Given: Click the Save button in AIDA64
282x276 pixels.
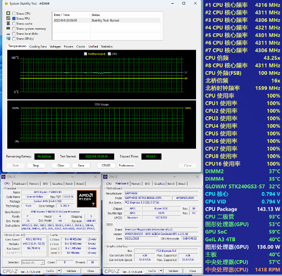Looking at the screenshot, I should point(81,166).
